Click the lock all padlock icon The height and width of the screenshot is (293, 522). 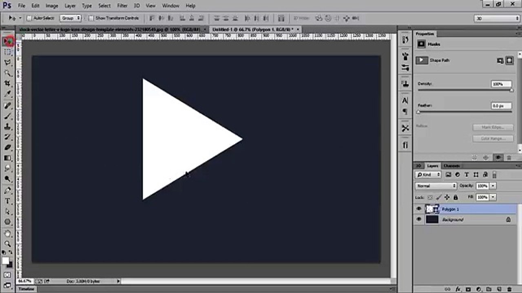(456, 197)
